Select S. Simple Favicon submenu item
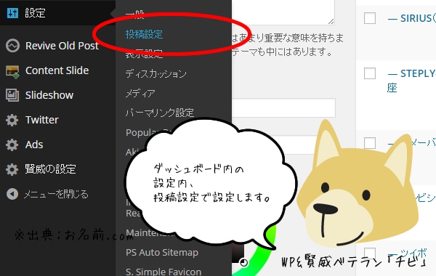This screenshot has height=276, width=436. [163, 271]
